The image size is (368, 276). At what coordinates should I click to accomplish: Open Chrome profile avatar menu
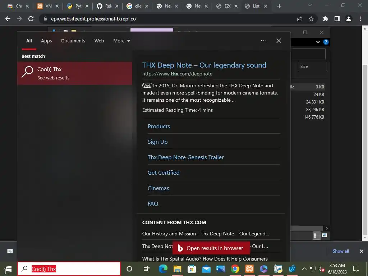tap(349, 19)
